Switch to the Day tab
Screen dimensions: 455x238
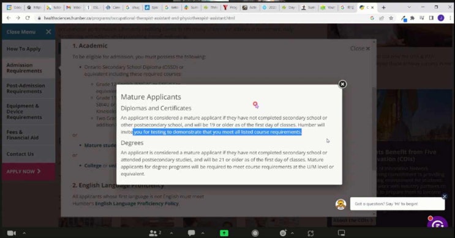click(289, 7)
